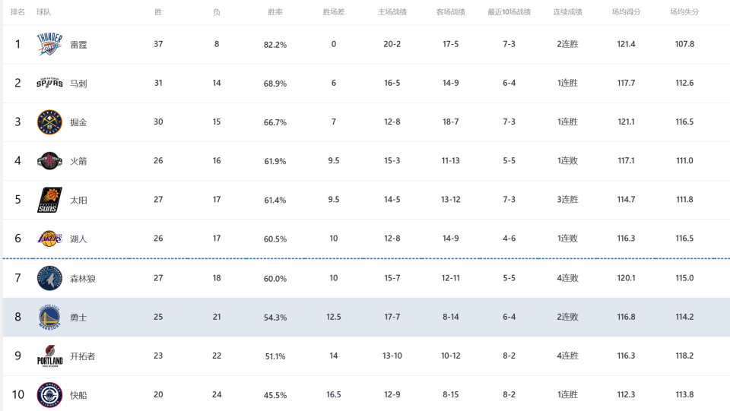The width and height of the screenshot is (730, 411).
Task: Click the Rockets team logo
Action: 50,161
